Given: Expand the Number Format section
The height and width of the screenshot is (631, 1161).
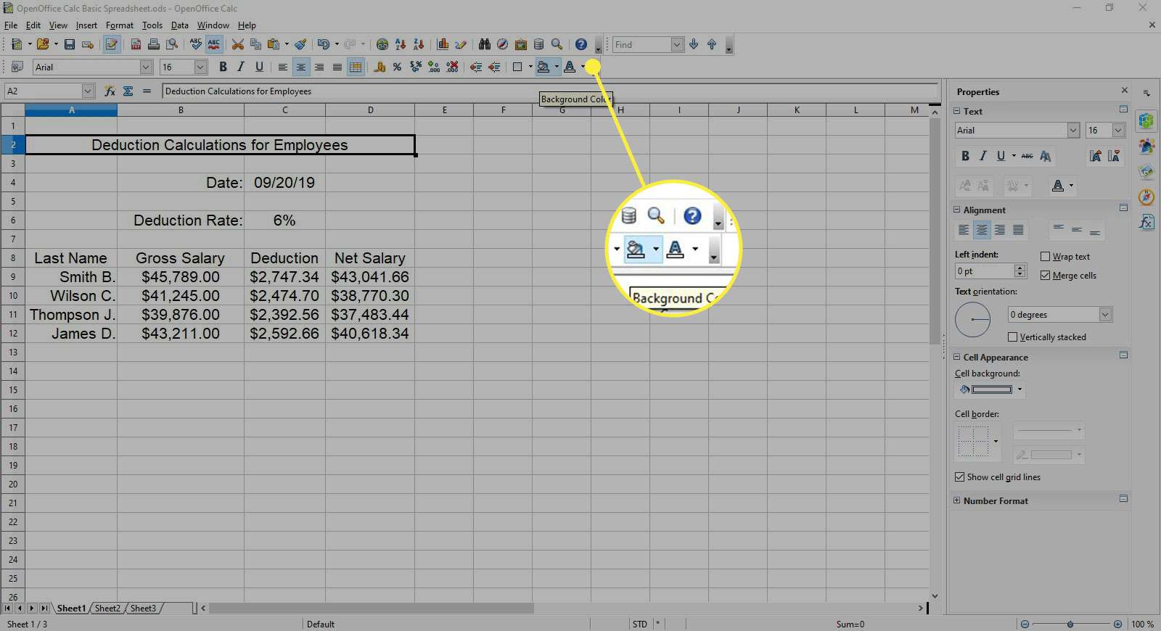Looking at the screenshot, I should (956, 500).
